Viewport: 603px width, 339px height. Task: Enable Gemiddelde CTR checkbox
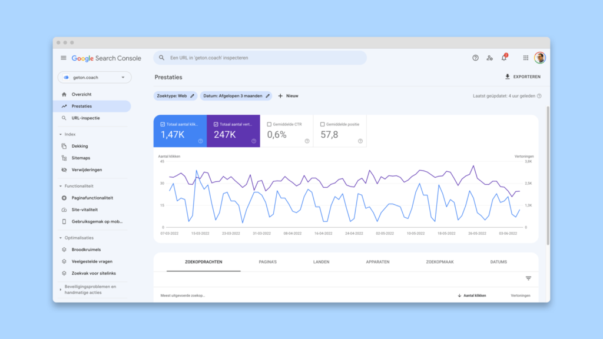[269, 124]
